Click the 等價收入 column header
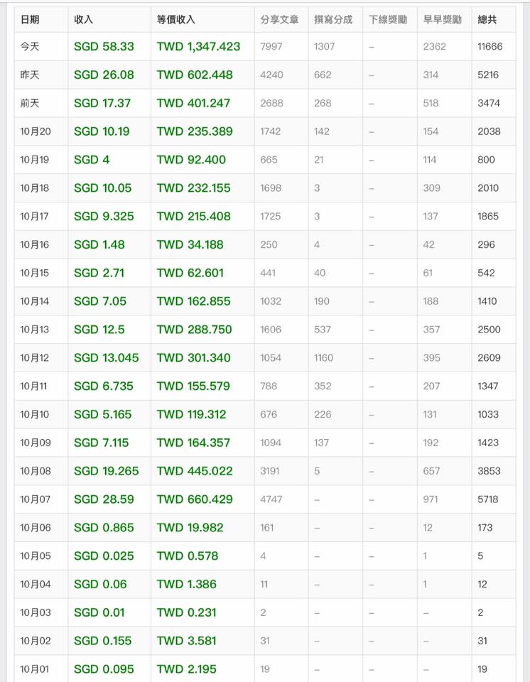The image size is (530, 682). pos(175,19)
